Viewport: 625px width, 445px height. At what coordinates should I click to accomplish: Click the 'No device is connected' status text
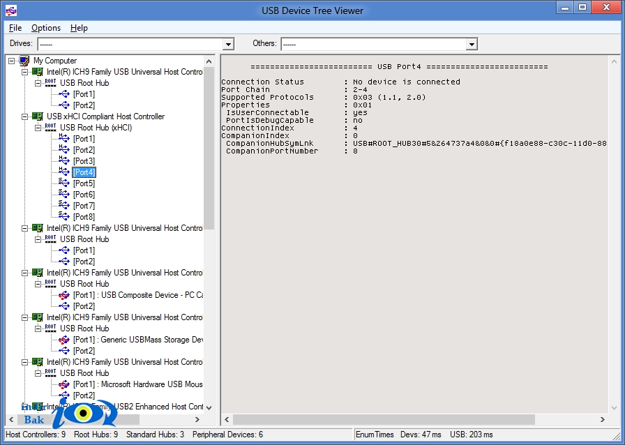pos(407,82)
